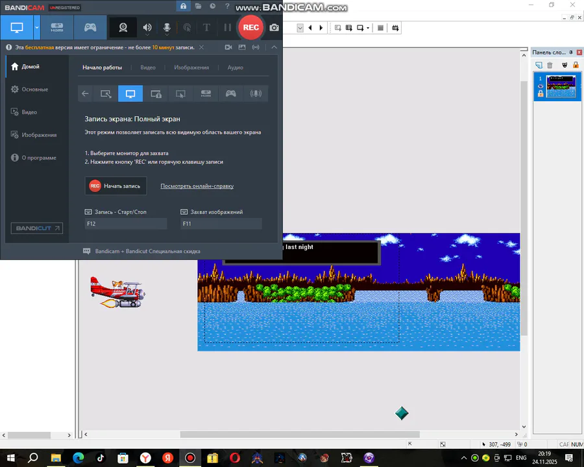
Task: Open Windows Start menu
Action: (11, 458)
